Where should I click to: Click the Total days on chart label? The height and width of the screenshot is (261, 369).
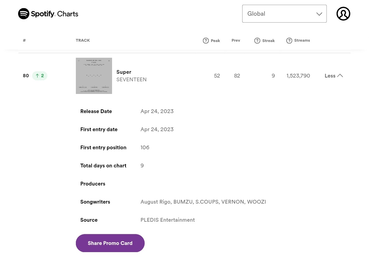tap(103, 166)
